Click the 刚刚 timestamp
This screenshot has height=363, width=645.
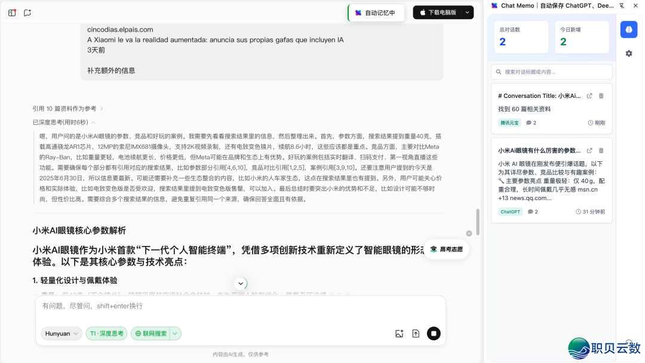[597, 122]
